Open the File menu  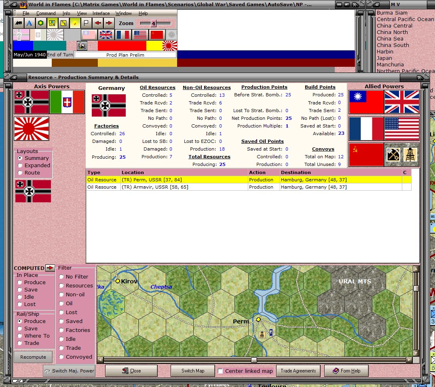(x=26, y=13)
